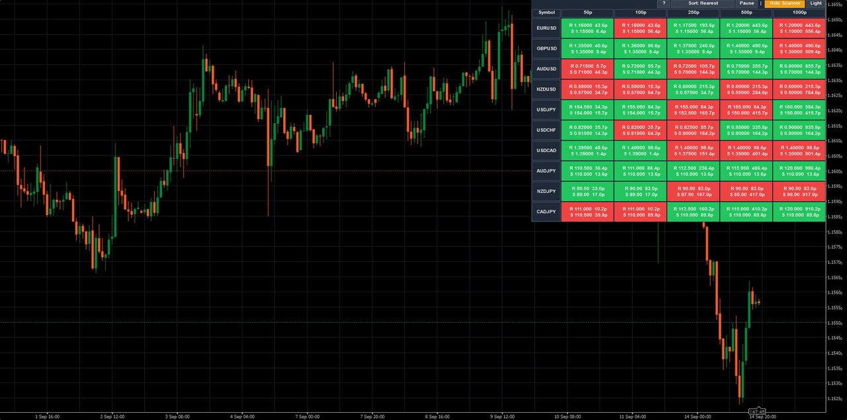The image size is (847, 420).
Task: Select the USDJPY 1000p green cell
Action: [799, 110]
